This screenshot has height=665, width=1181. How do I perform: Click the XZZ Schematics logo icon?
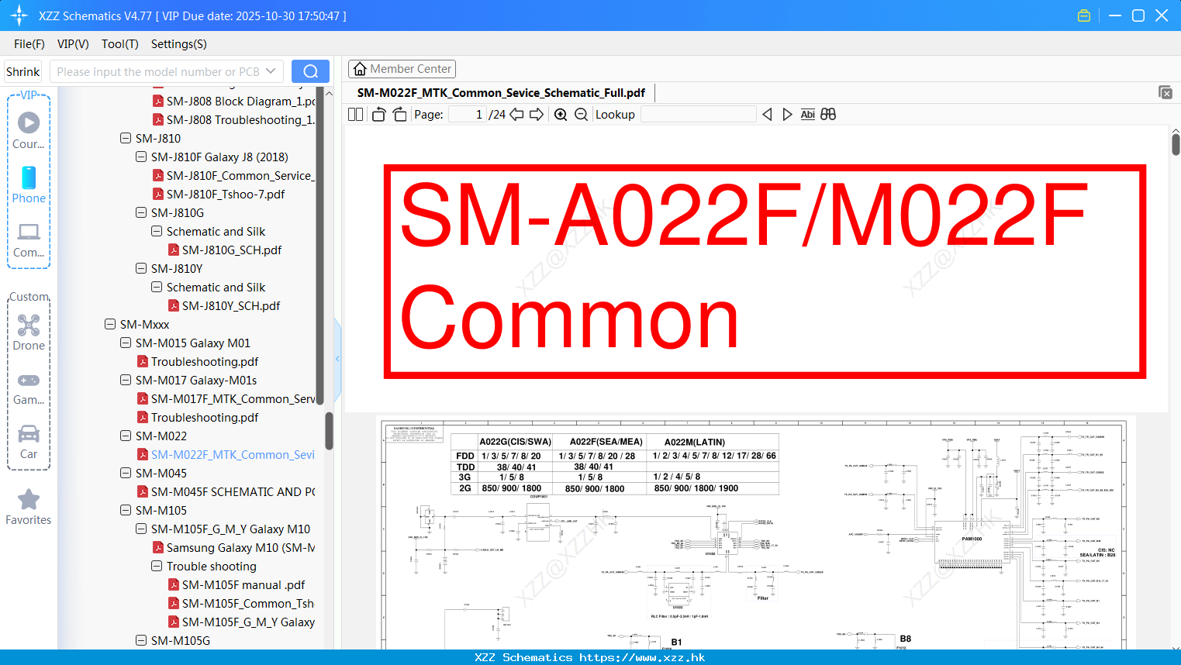[19, 16]
